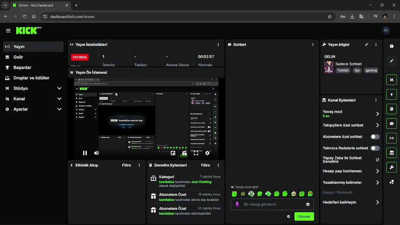The width and height of the screenshot is (400, 225).
Task: Open the Sohbet panel three-dot menu
Action: [x=312, y=45]
